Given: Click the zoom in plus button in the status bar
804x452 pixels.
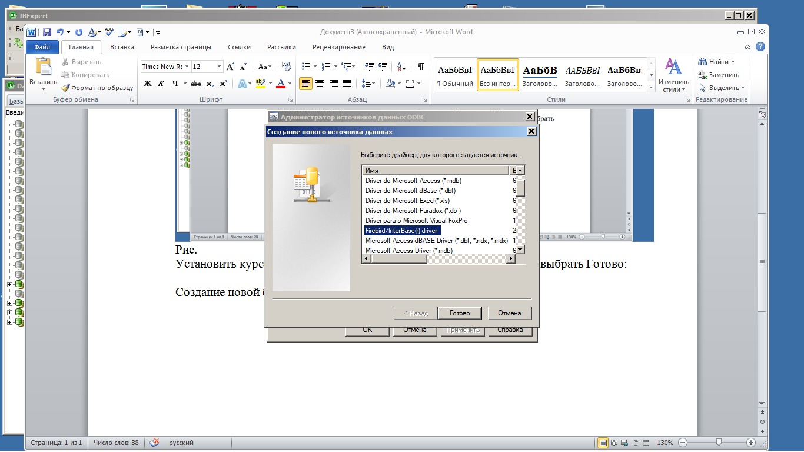Looking at the screenshot, I should pos(751,443).
